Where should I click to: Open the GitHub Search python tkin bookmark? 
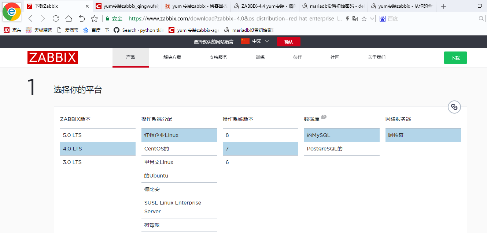point(139,30)
